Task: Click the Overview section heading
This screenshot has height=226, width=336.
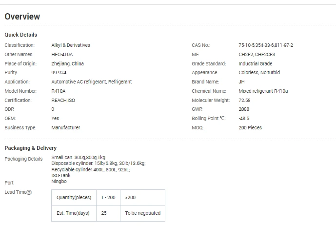Action: pyautogui.click(x=22, y=17)
